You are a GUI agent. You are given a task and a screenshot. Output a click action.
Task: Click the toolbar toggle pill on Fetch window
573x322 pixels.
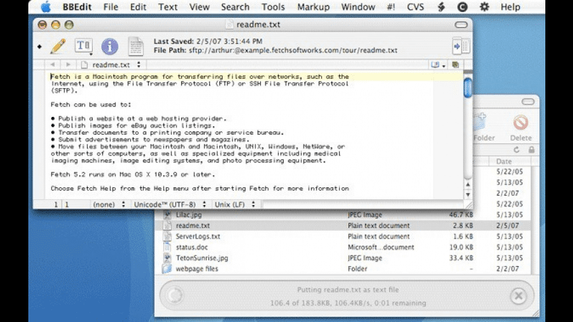click(528, 102)
